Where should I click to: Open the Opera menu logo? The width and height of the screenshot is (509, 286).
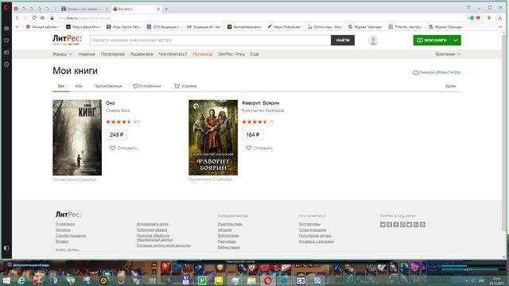pos(6,7)
